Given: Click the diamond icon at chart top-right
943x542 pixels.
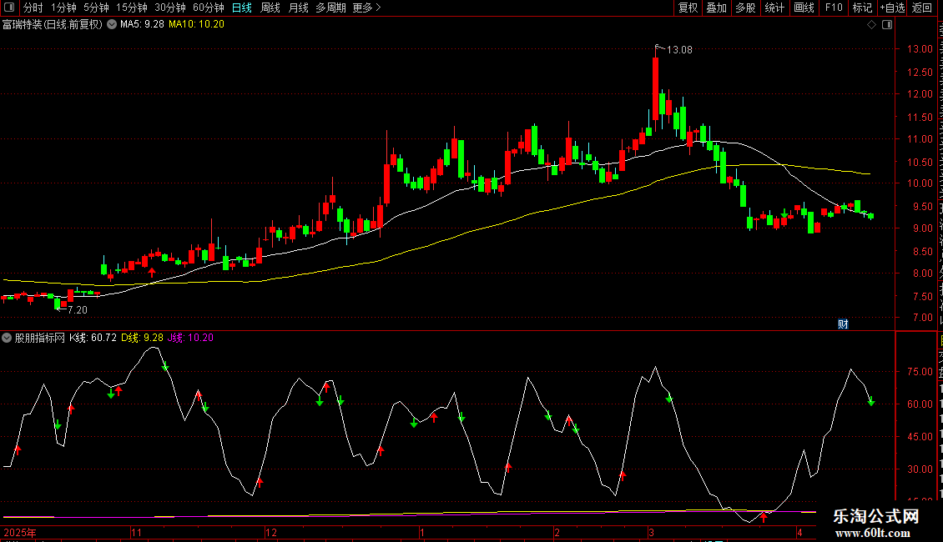Looking at the screenshot, I should point(871,24).
